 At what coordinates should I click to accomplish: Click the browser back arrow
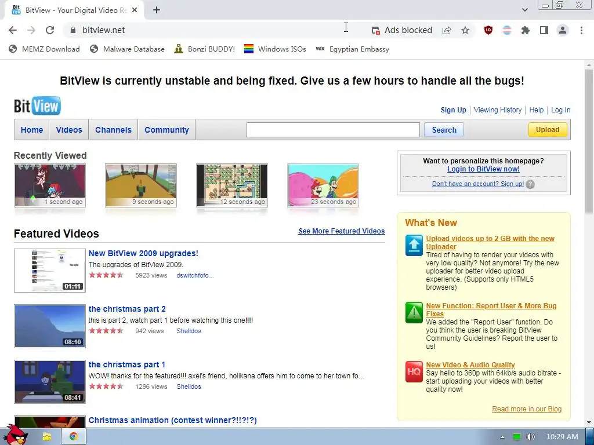pos(13,30)
